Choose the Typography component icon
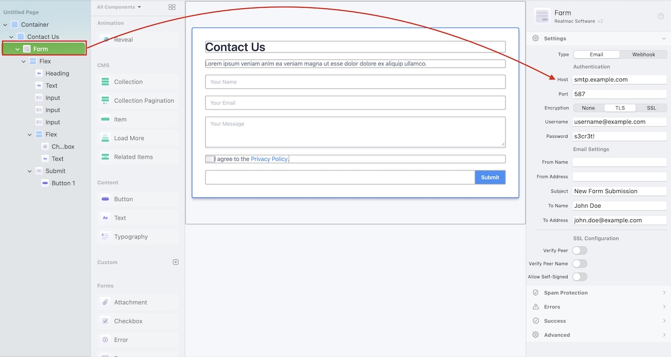This screenshot has height=357, width=671. tap(105, 237)
